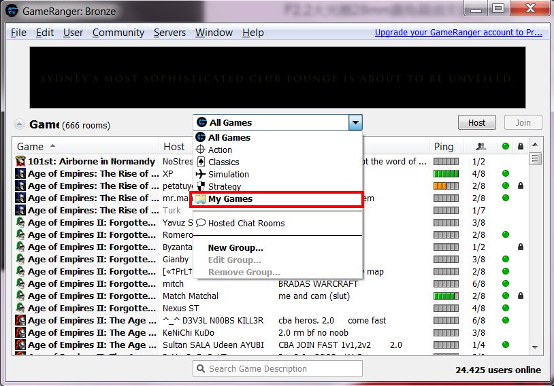Click the Search Game Description field

point(278,368)
